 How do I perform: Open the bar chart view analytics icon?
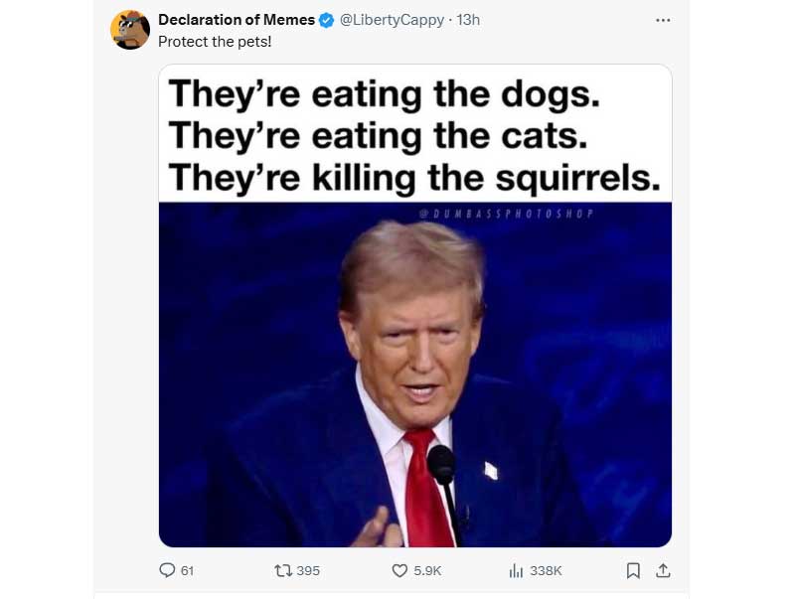point(517,570)
